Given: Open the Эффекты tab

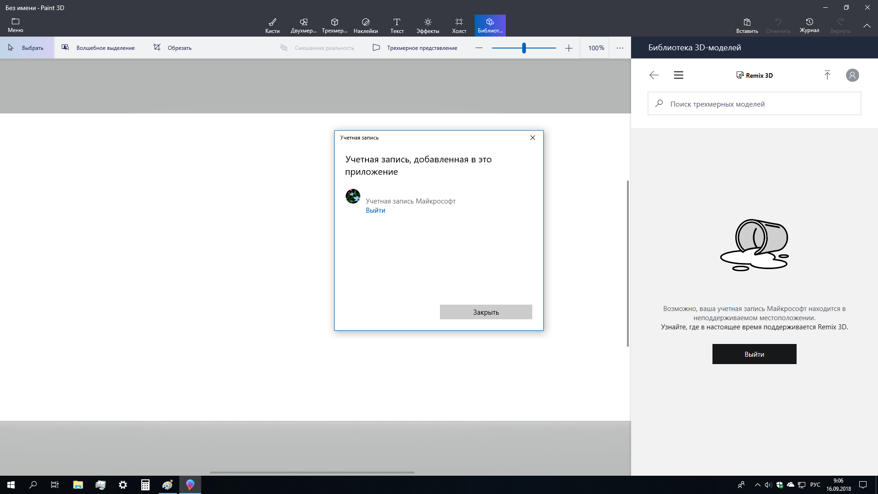Looking at the screenshot, I should tap(428, 26).
